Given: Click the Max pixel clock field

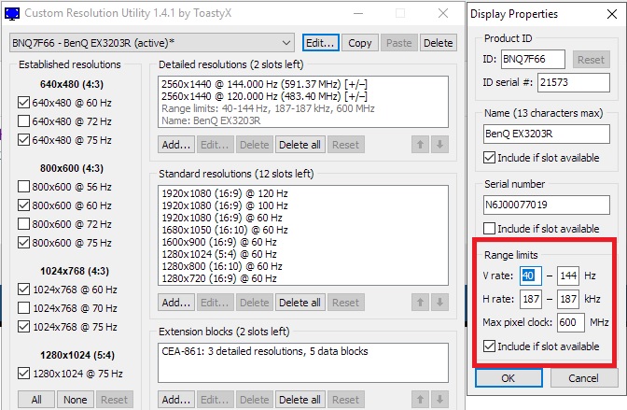Looking at the screenshot, I should (571, 322).
